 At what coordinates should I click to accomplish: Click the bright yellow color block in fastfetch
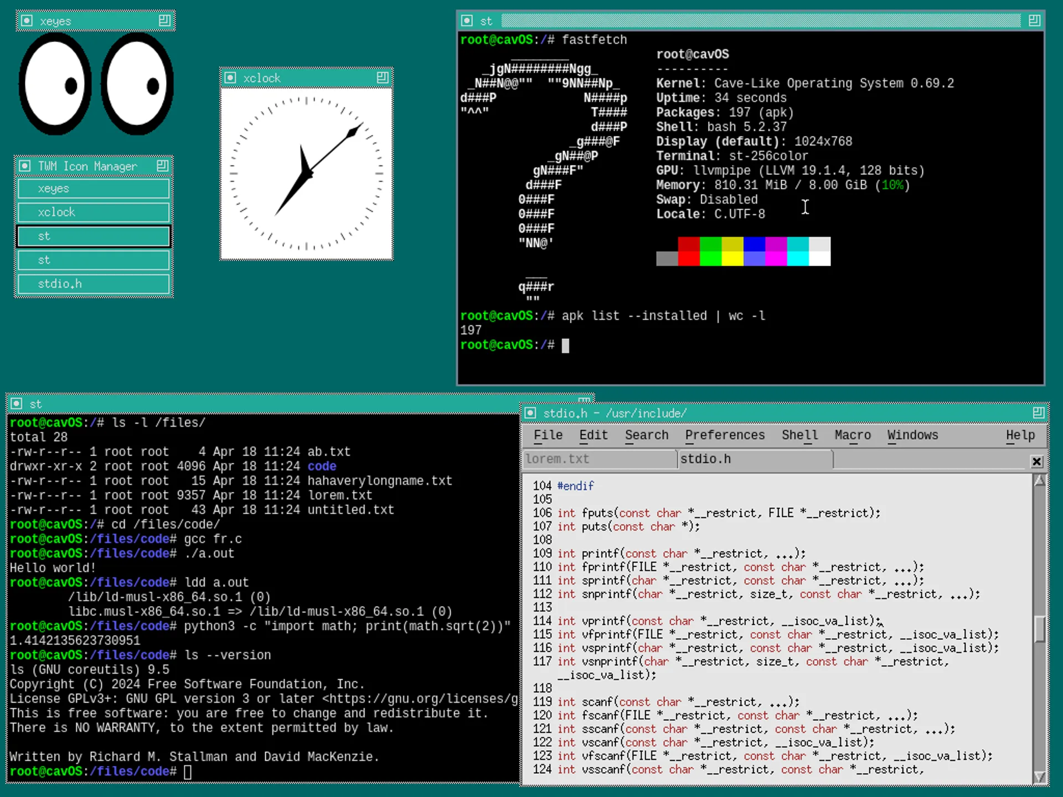coord(732,258)
